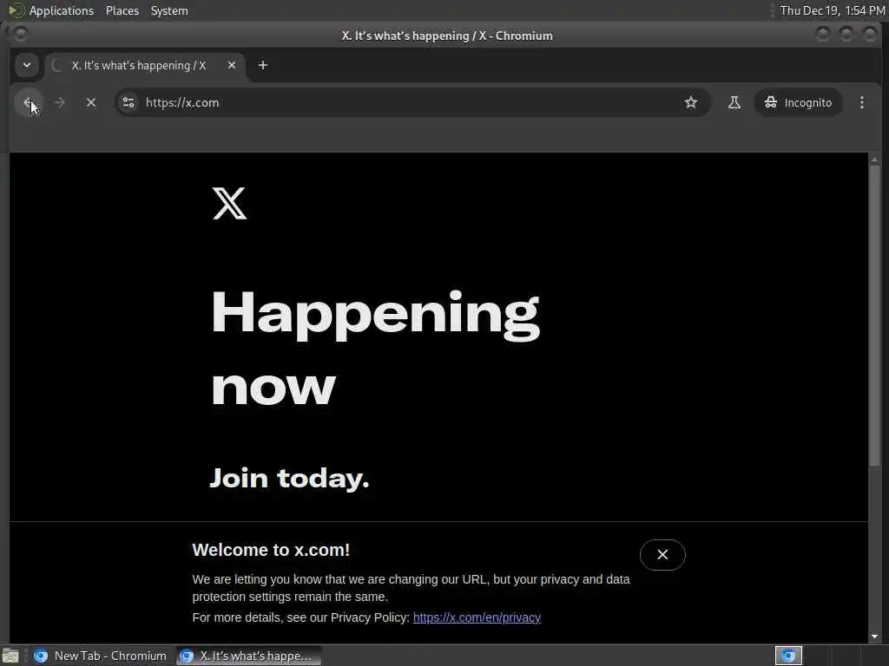Click the 'Happening now' headline text
The width and height of the screenshot is (889, 666).
(x=375, y=349)
